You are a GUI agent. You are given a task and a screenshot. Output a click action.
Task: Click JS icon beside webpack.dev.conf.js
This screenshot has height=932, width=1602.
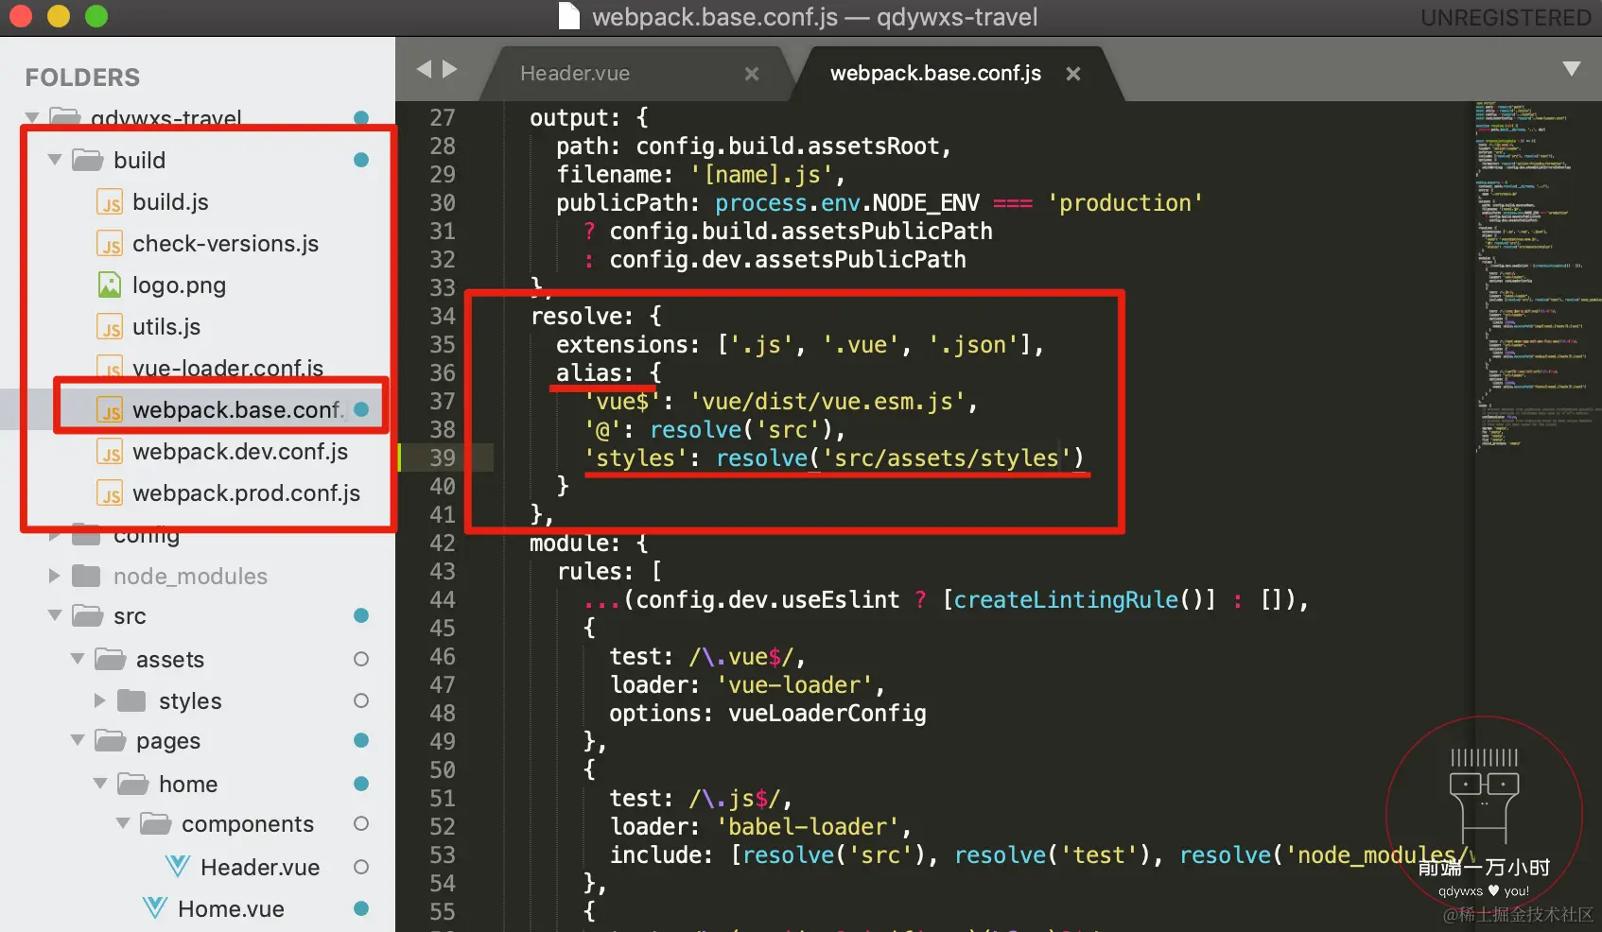coord(110,452)
